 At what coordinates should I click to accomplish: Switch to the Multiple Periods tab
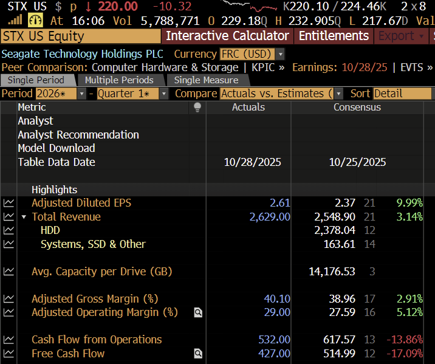[x=119, y=80]
